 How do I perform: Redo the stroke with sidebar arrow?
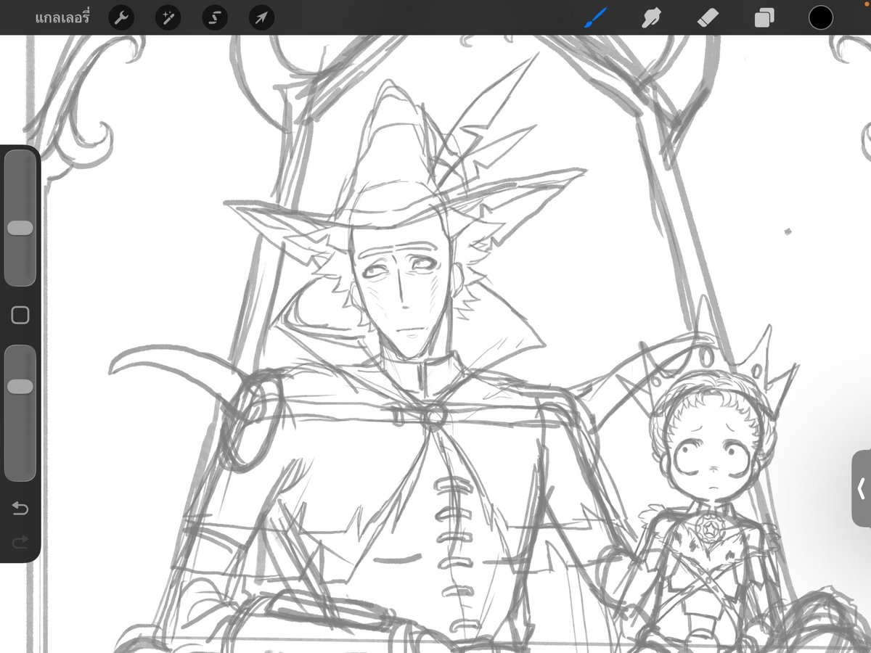point(20,541)
